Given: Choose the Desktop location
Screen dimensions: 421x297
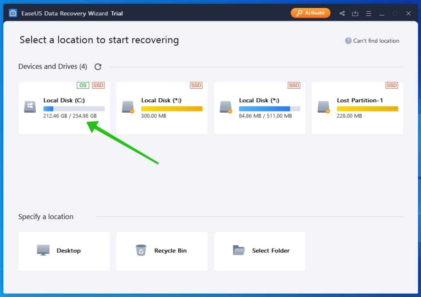Looking at the screenshot, I should [x=64, y=251].
